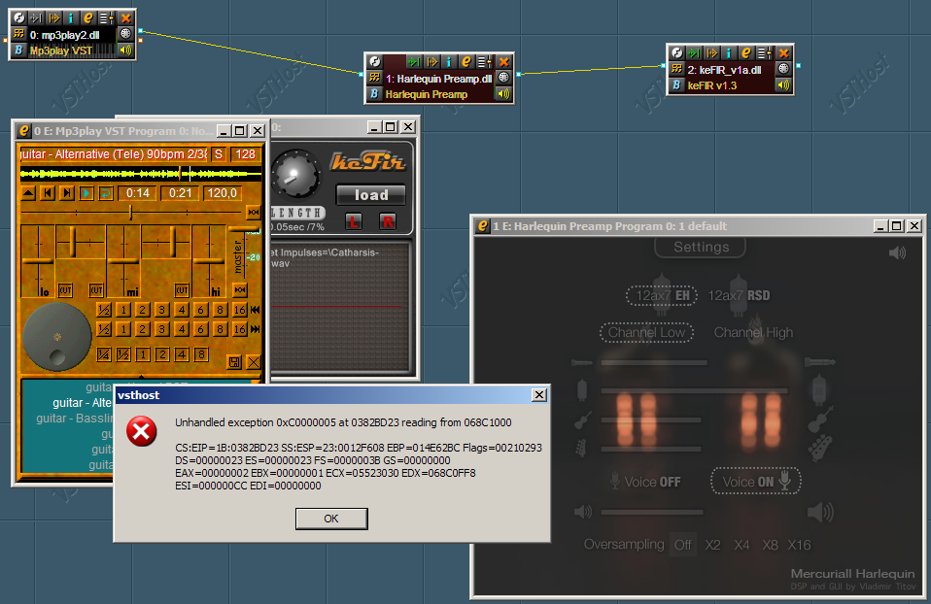Open Harlequin Preamp node editor
The image size is (931, 604).
point(466,62)
